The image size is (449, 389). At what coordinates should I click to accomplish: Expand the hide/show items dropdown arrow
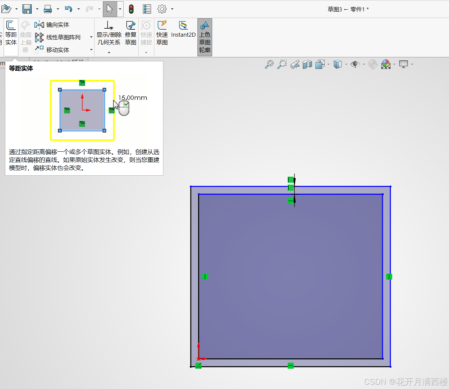364,64
